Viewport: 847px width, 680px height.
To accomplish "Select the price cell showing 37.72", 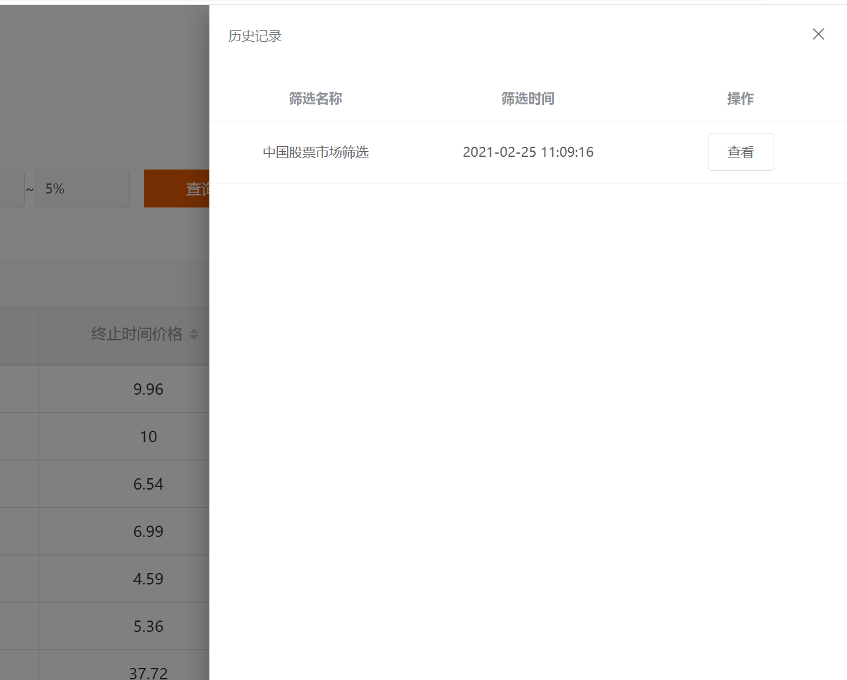I will click(148, 672).
